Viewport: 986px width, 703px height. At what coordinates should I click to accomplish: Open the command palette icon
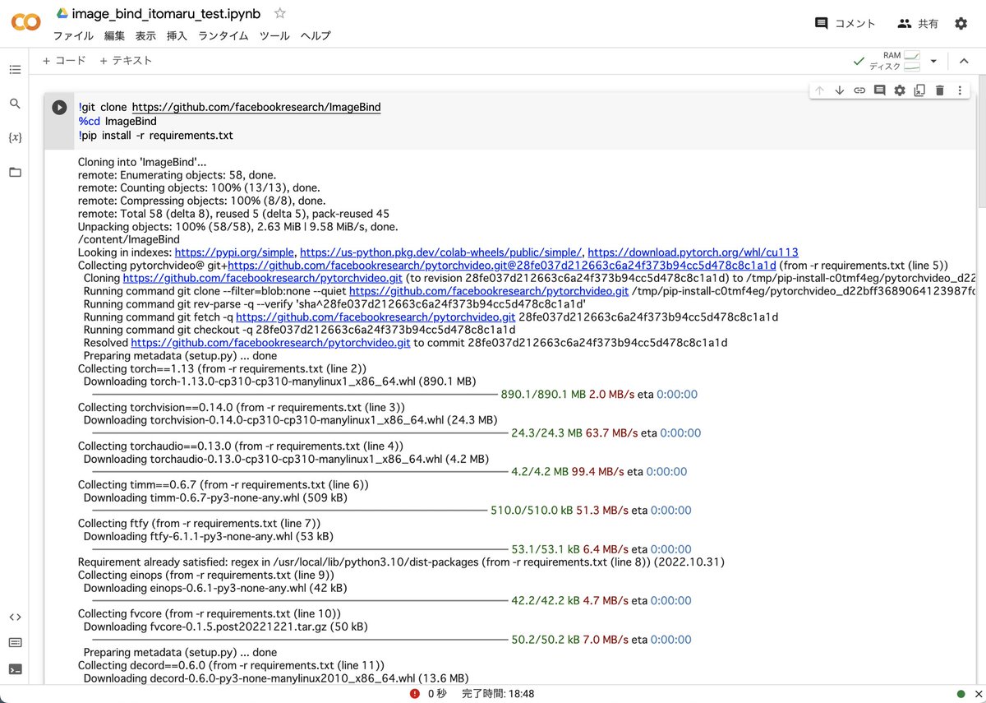click(x=15, y=642)
